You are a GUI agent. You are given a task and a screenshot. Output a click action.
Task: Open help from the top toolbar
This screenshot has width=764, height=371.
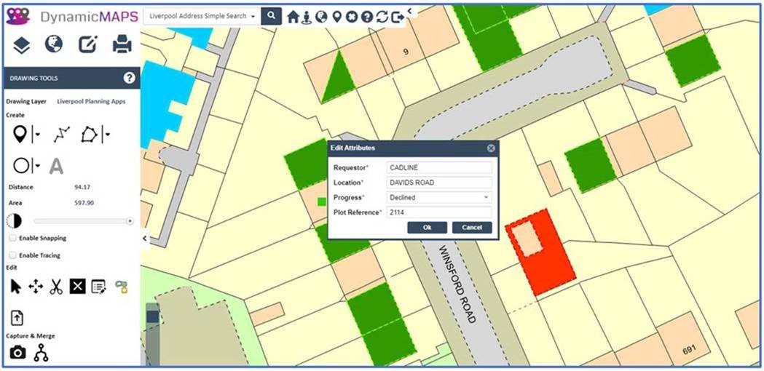pyautogui.click(x=367, y=17)
